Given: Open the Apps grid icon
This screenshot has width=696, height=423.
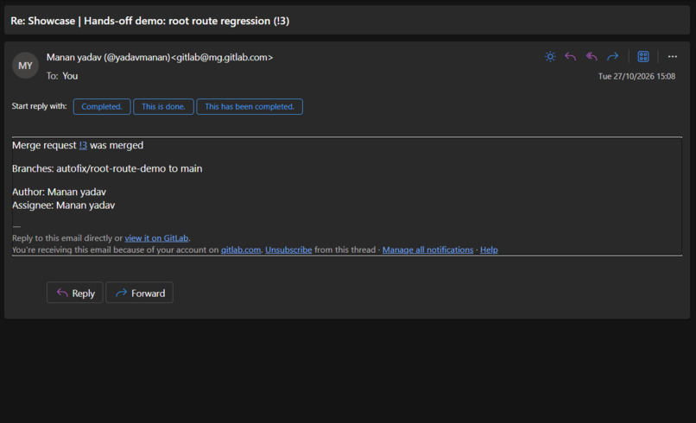Looking at the screenshot, I should coord(643,57).
